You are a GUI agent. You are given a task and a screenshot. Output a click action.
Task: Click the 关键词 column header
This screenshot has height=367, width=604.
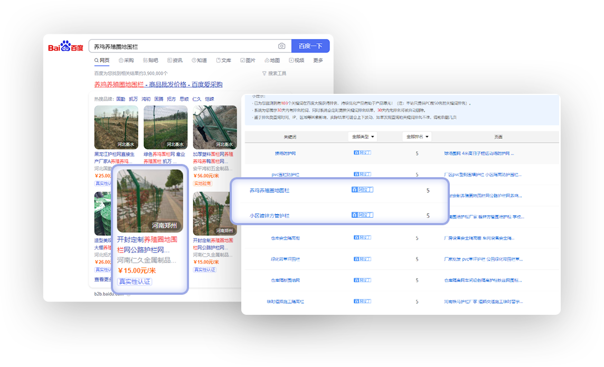tap(290, 137)
